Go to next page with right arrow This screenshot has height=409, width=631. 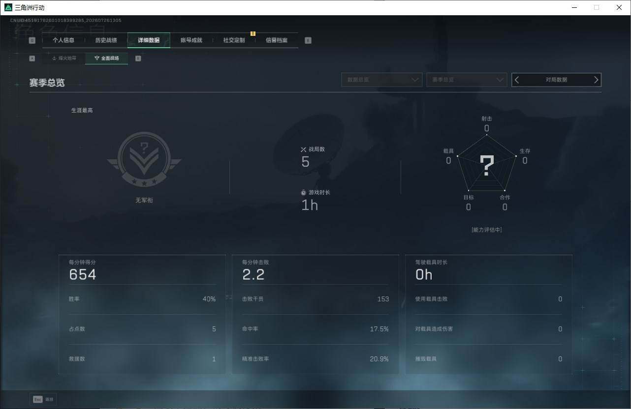tap(596, 80)
